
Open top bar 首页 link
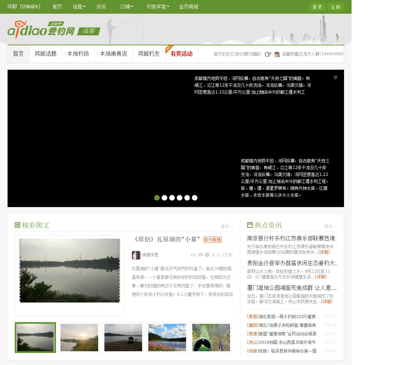(57, 7)
